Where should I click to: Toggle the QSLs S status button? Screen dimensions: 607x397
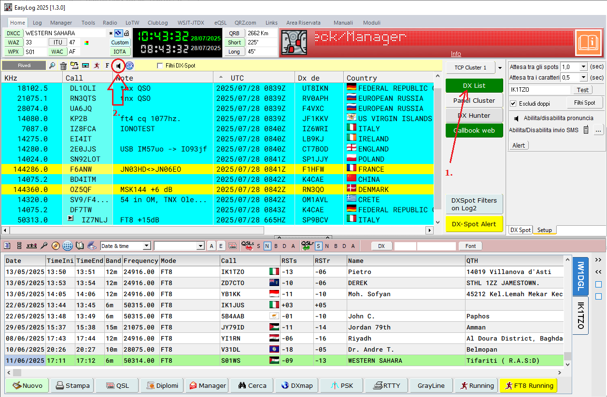[x=258, y=246]
